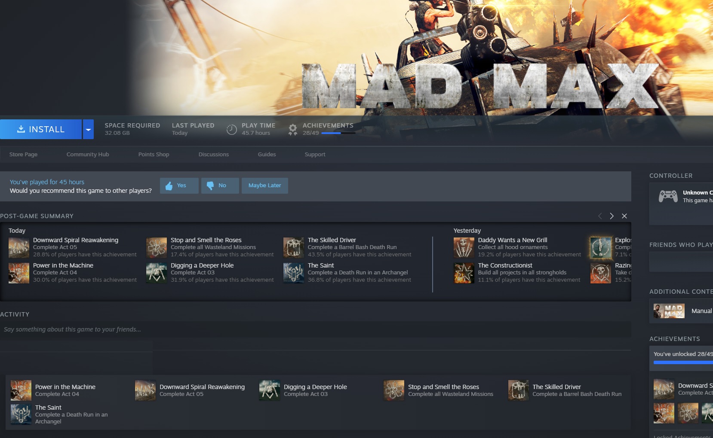
Task: Click Stop and Smell the Roses icon in summary
Action: 157,247
